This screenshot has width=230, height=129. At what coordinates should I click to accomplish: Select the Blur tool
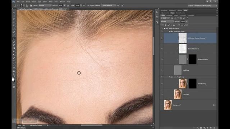[14, 51]
